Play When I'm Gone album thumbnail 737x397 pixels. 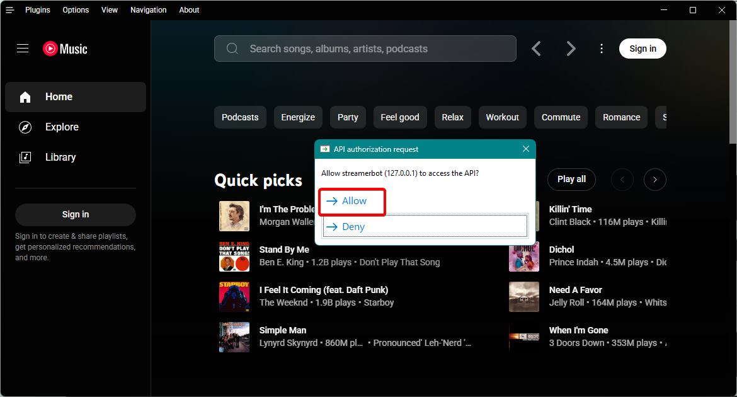(524, 337)
